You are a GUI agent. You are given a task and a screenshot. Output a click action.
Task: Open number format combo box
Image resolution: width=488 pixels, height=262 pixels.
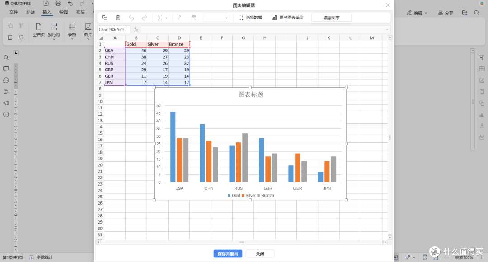[216, 18]
